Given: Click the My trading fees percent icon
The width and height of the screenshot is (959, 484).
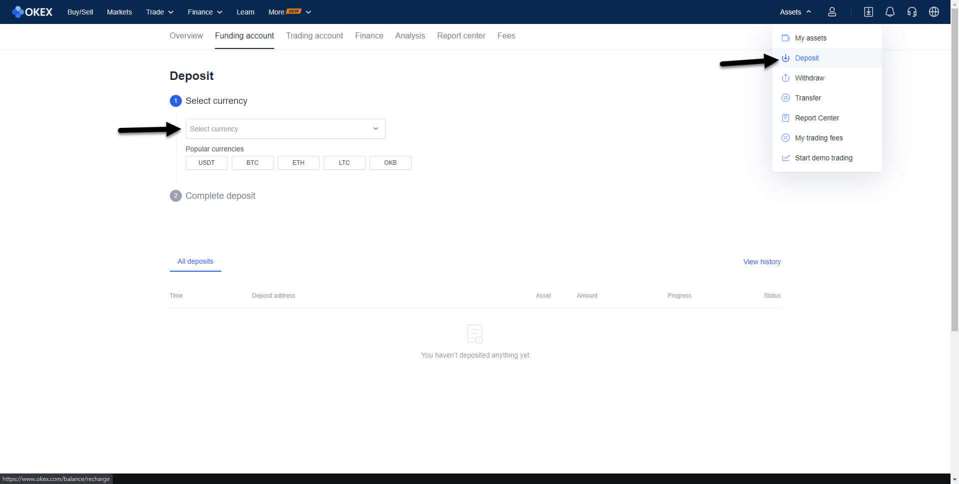Looking at the screenshot, I should pyautogui.click(x=786, y=138).
